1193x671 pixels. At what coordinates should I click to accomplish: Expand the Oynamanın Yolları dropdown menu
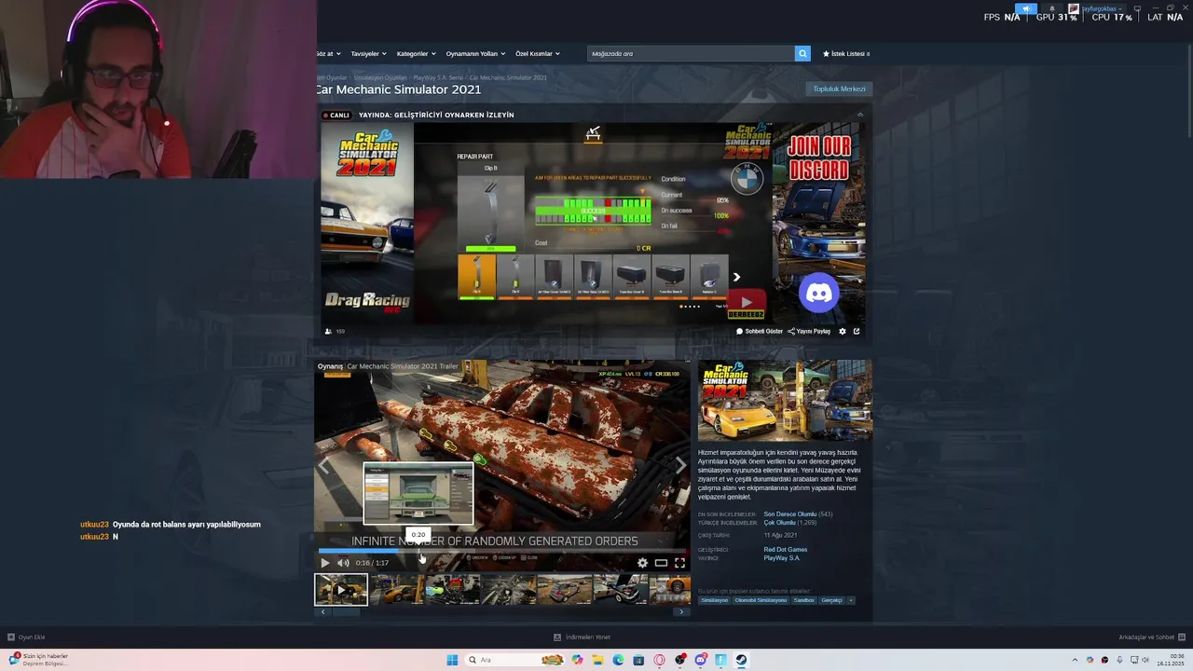point(474,53)
